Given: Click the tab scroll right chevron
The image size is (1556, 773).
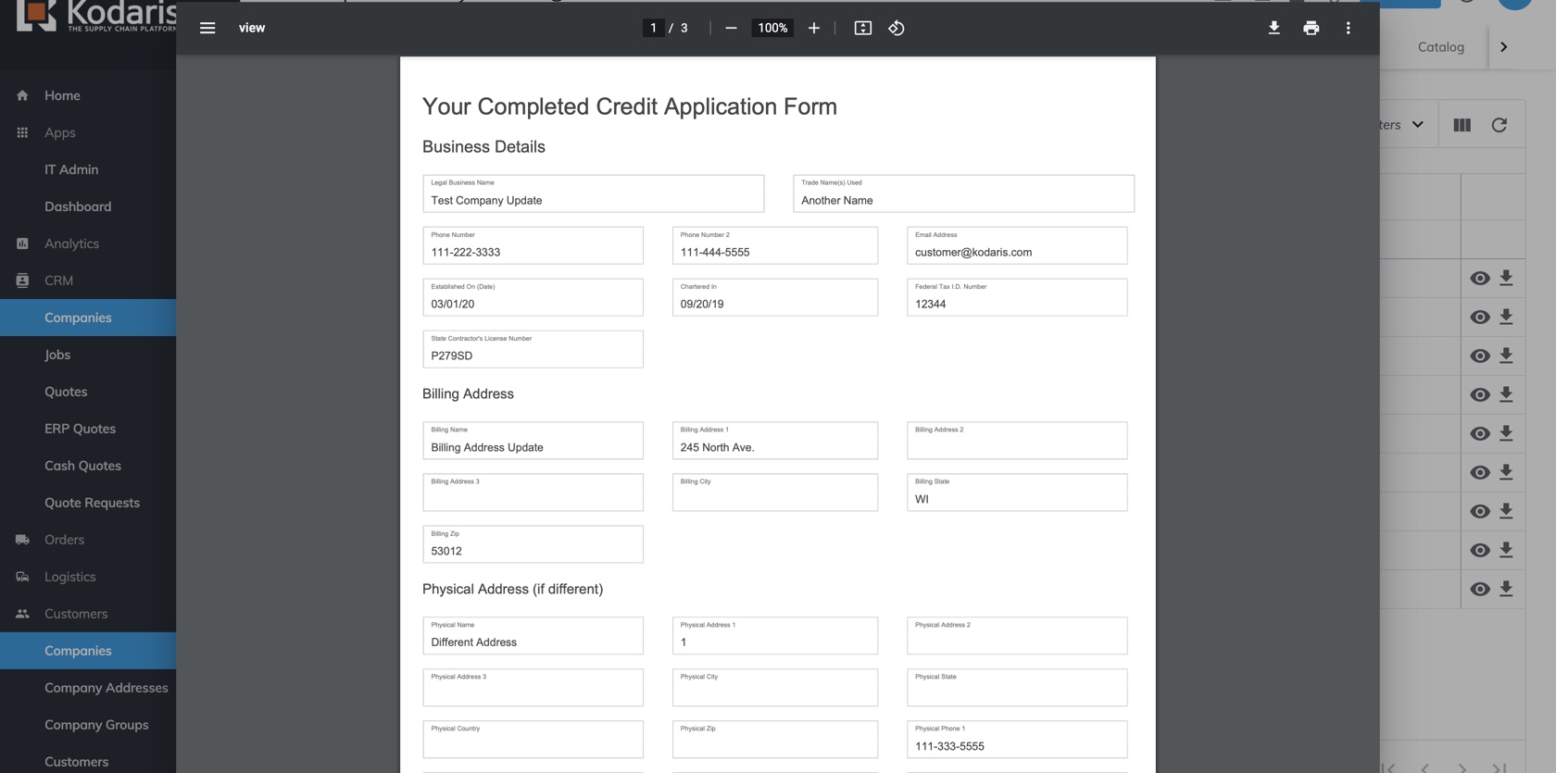Looking at the screenshot, I should [x=1504, y=46].
